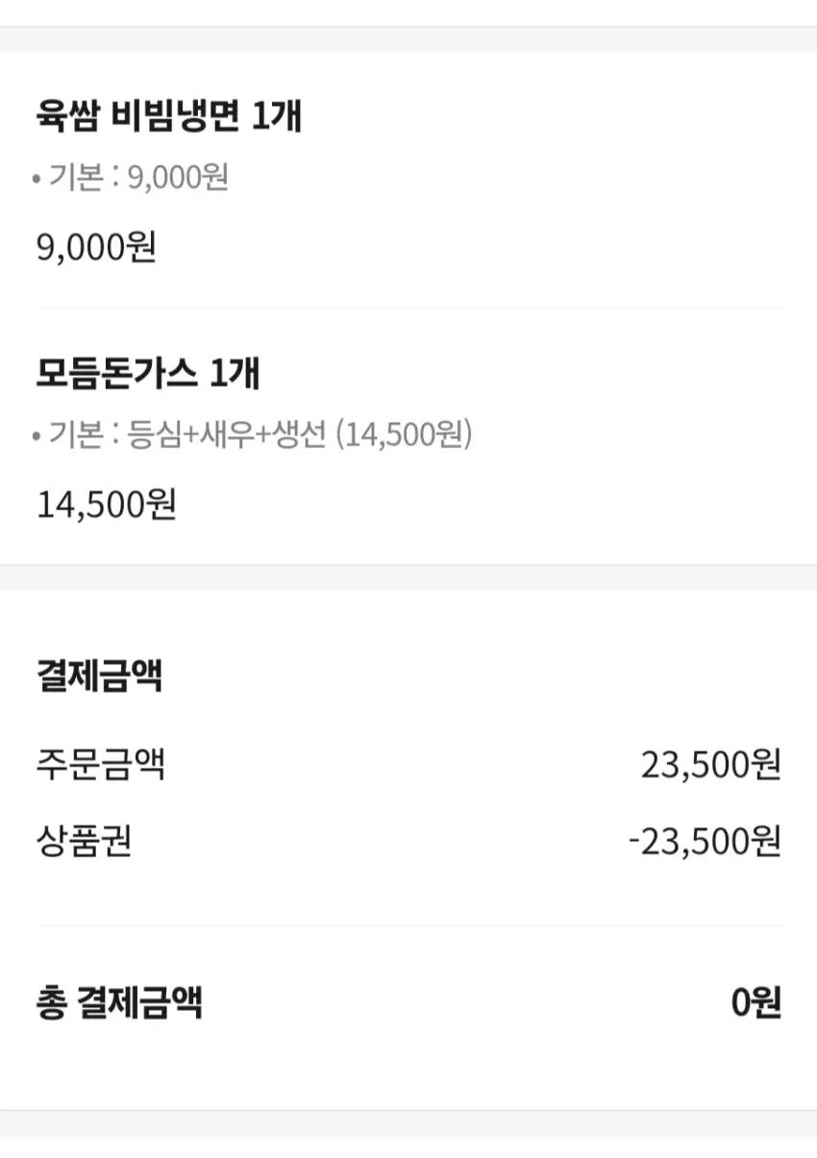Viewport: 817px width, 1158px height.
Task: Tap the -23,500원 voucher discount value
Action: [705, 842]
